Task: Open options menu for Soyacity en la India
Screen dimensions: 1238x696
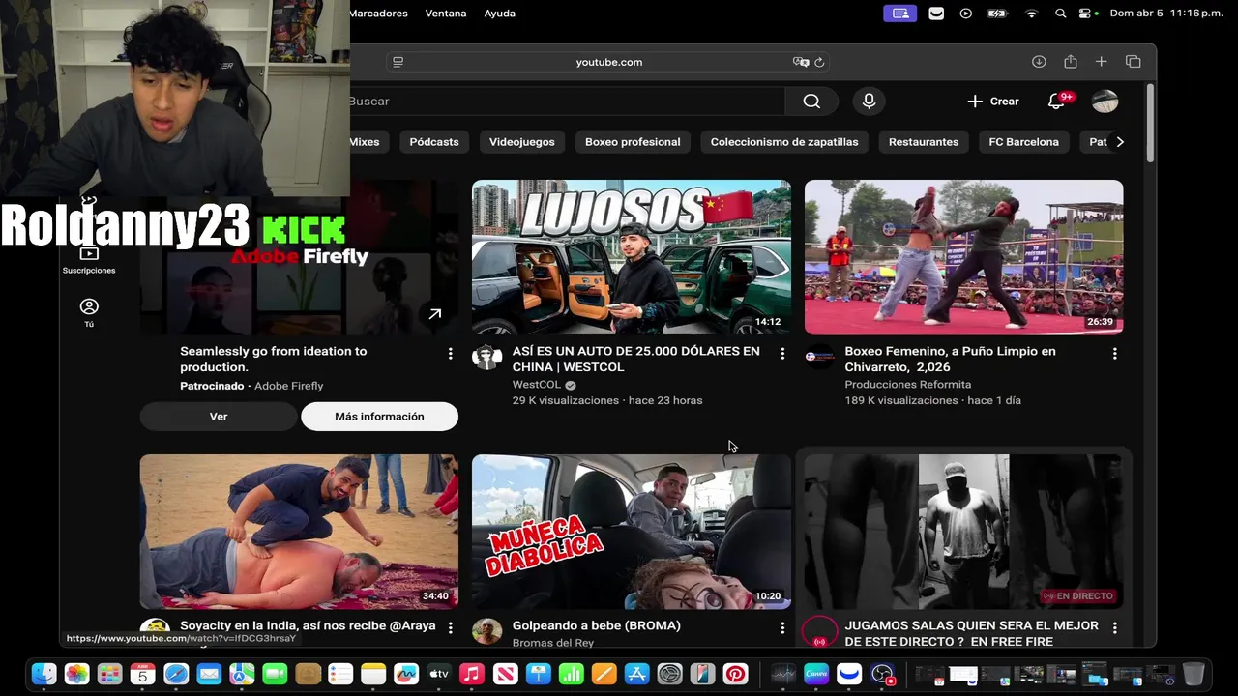Action: (450, 628)
